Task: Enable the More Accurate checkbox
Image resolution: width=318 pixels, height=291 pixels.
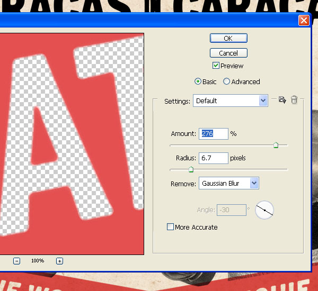Action: click(170, 227)
